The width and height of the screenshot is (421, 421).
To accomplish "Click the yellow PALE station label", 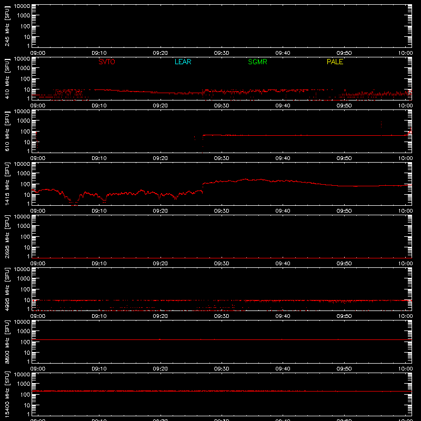I will (335, 62).
